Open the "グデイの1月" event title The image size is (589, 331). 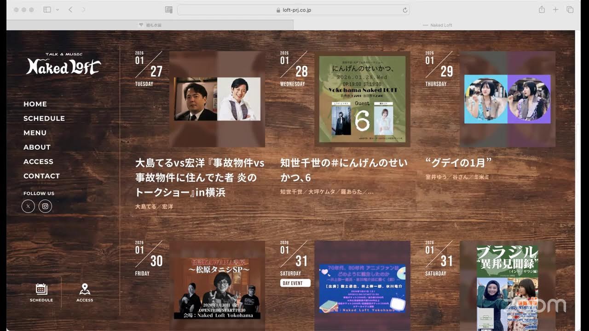[x=459, y=163]
